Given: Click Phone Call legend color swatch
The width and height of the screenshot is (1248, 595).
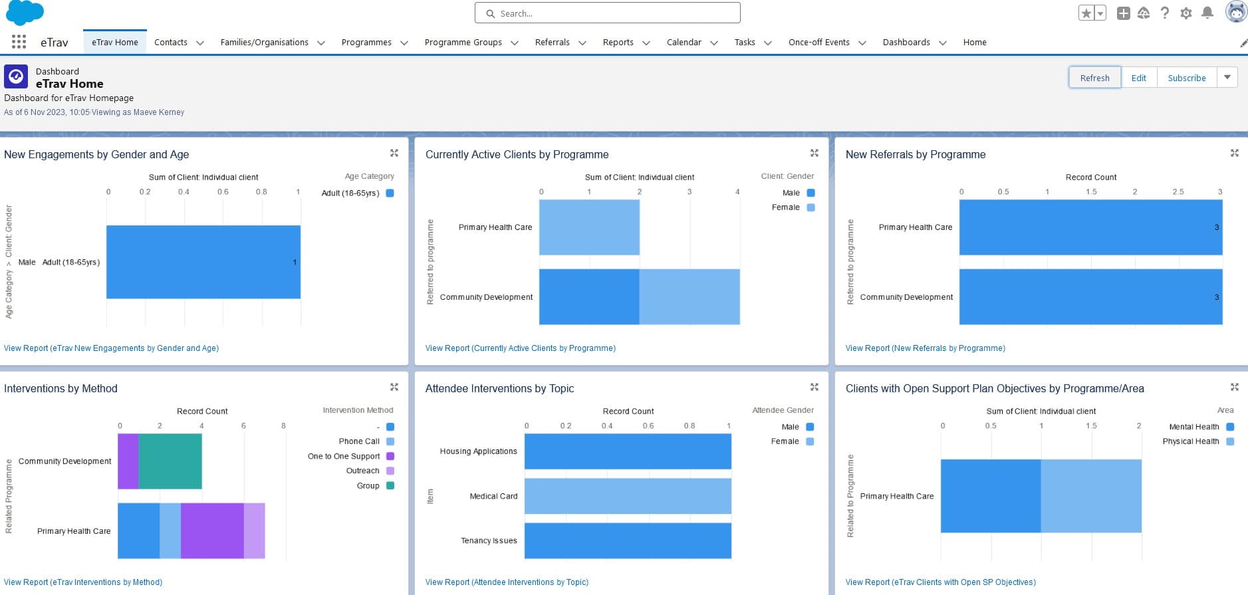Looking at the screenshot, I should pos(390,441).
